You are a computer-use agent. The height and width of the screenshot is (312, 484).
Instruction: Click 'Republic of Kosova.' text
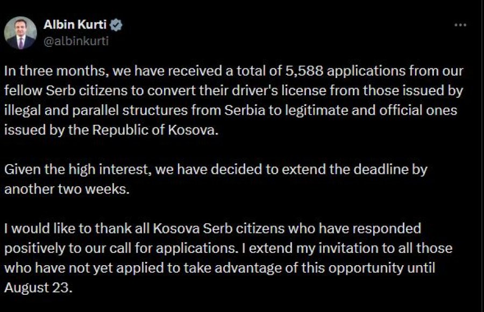click(155, 130)
